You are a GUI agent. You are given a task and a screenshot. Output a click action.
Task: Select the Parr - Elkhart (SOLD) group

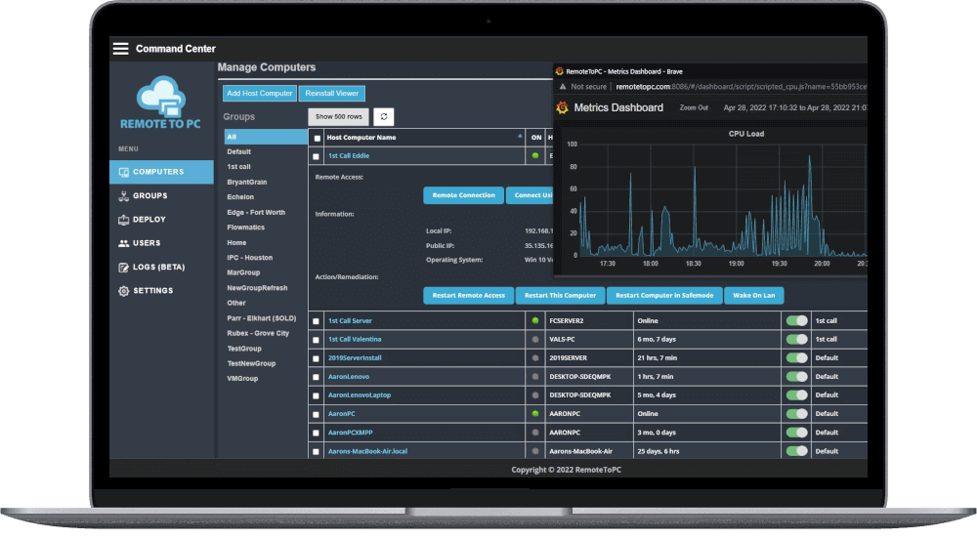coord(262,318)
